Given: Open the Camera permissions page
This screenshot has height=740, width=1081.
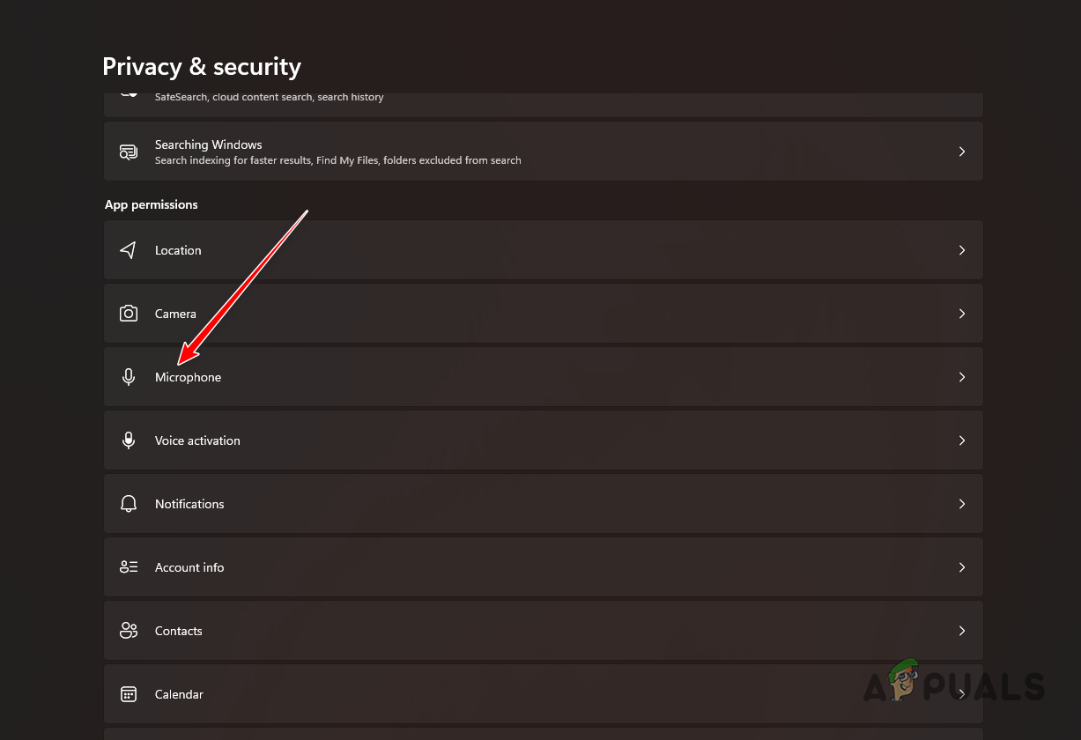Looking at the screenshot, I should [544, 313].
